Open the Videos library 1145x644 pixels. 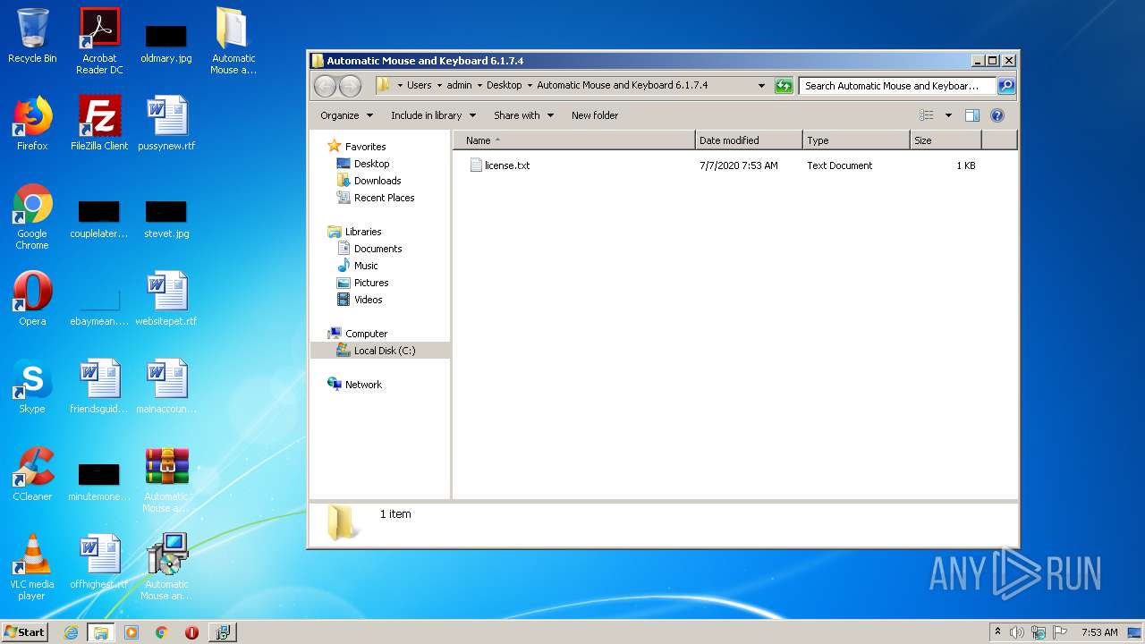pyautogui.click(x=368, y=300)
